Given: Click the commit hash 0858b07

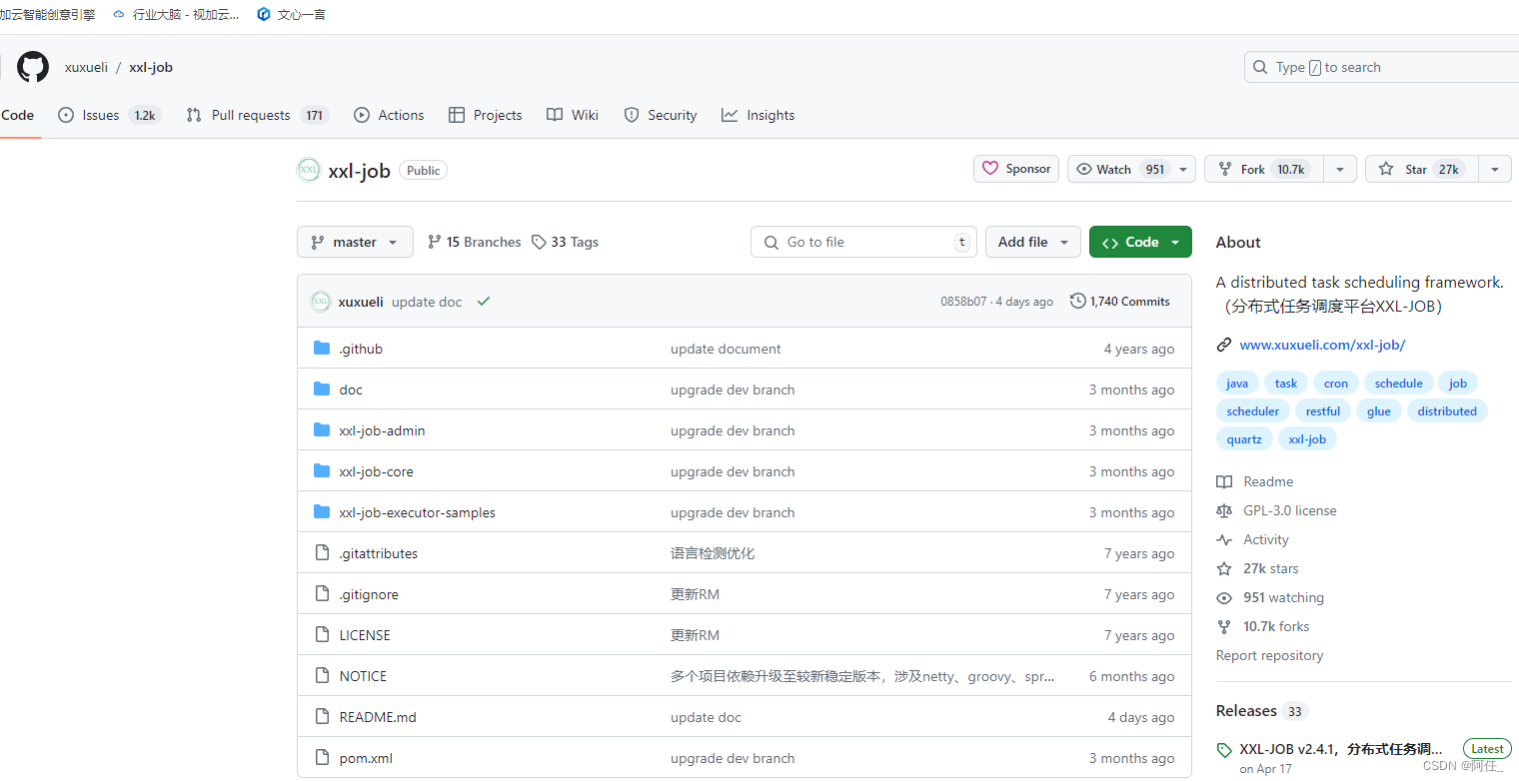Looking at the screenshot, I should [963, 301].
